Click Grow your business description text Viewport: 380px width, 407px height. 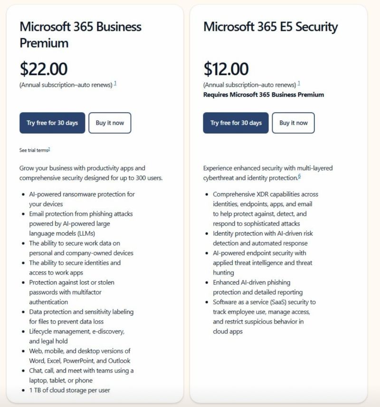click(x=91, y=173)
